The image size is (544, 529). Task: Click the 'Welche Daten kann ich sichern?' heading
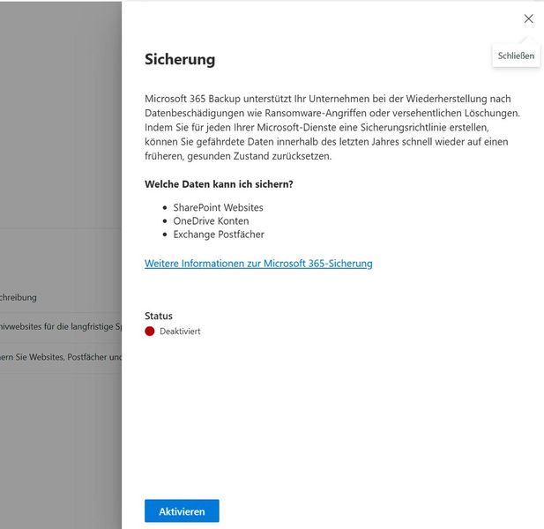[x=219, y=184]
